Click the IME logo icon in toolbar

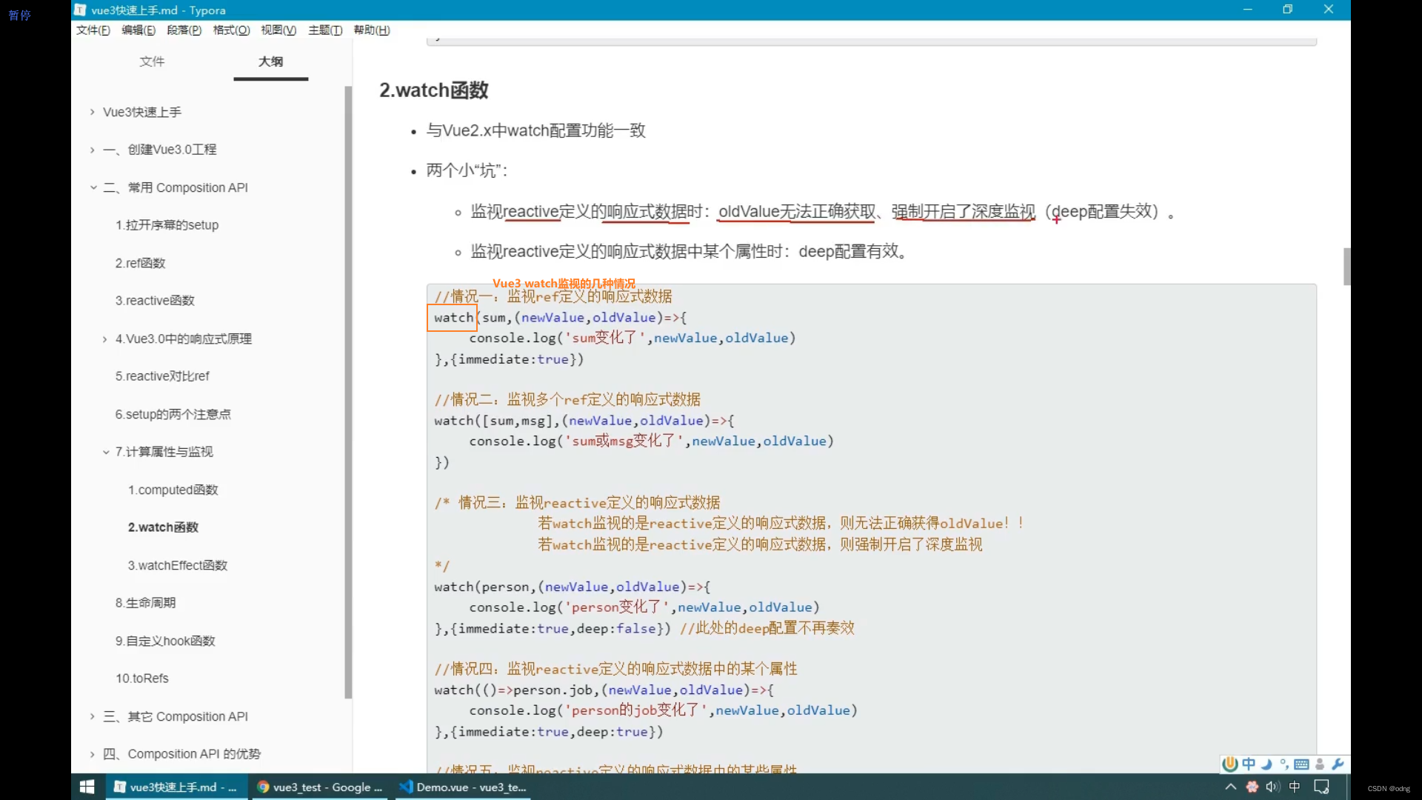(1230, 764)
